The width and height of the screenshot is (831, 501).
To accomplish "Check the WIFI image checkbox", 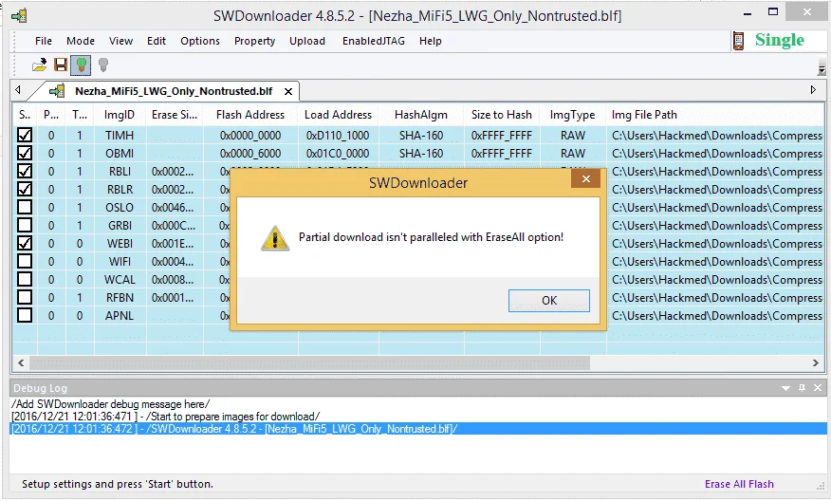I will click(25, 261).
